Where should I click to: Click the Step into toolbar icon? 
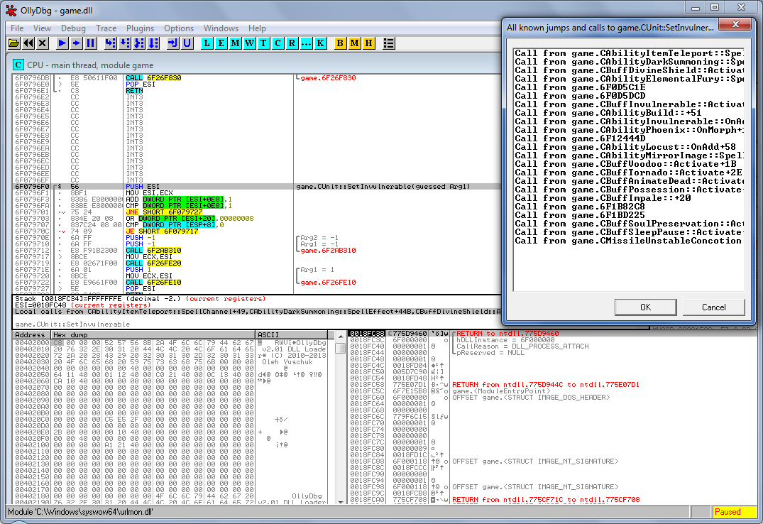pos(111,43)
